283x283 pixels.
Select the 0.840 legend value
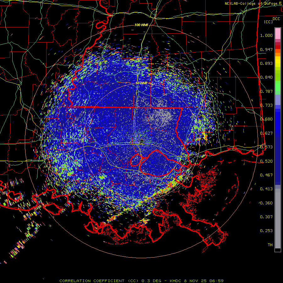point(266,77)
